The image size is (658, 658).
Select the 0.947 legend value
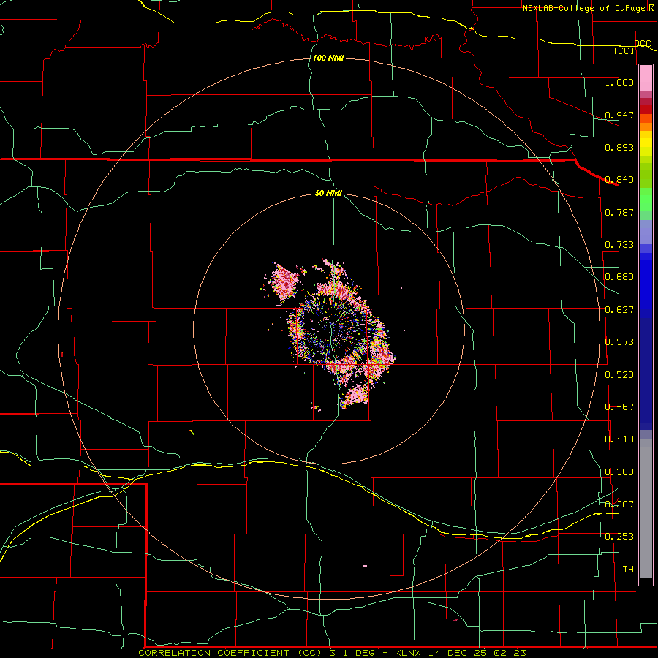(x=619, y=115)
